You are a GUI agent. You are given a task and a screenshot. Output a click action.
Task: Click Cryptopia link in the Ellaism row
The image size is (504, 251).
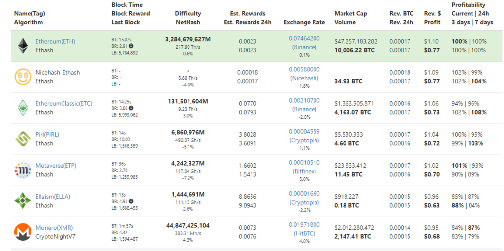coord(304,202)
